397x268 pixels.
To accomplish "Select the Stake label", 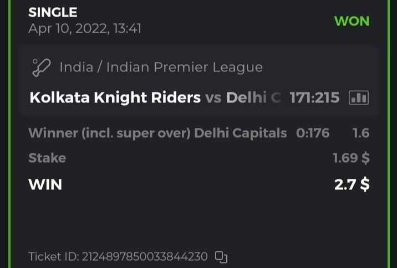I will click(x=47, y=158).
